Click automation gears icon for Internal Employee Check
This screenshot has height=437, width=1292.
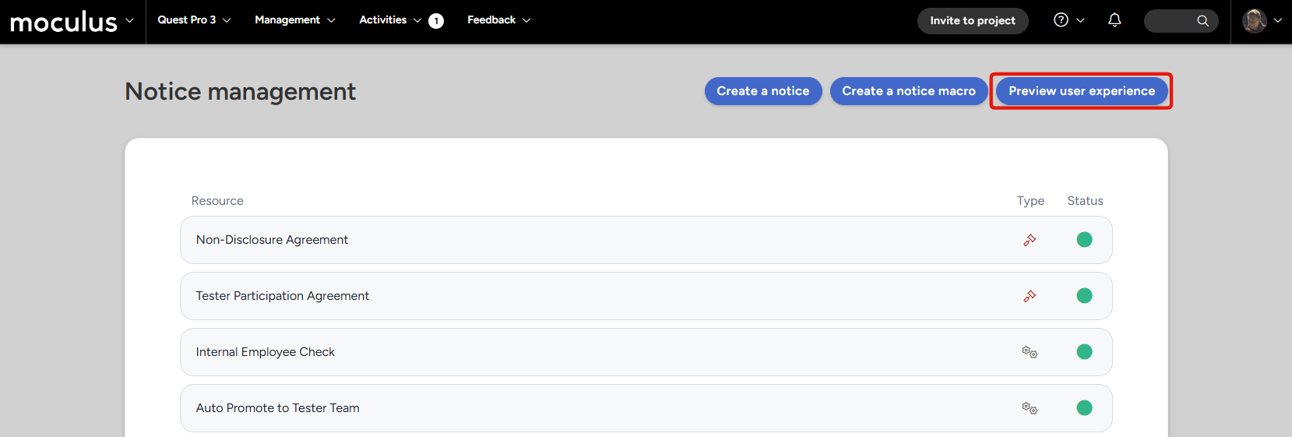coord(1030,352)
